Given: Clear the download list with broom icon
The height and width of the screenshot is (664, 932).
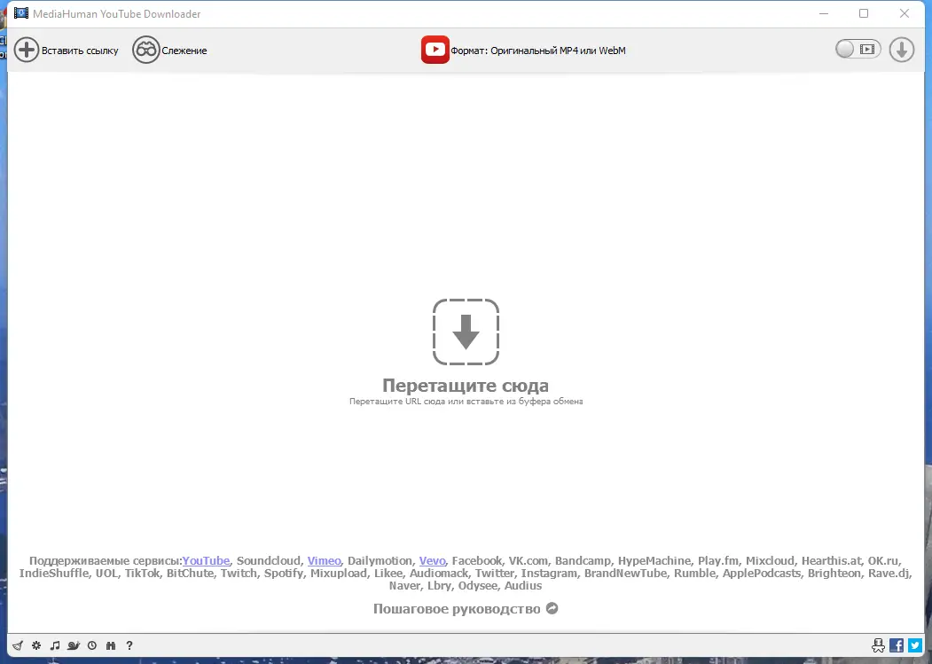Looking at the screenshot, I should tap(17, 645).
